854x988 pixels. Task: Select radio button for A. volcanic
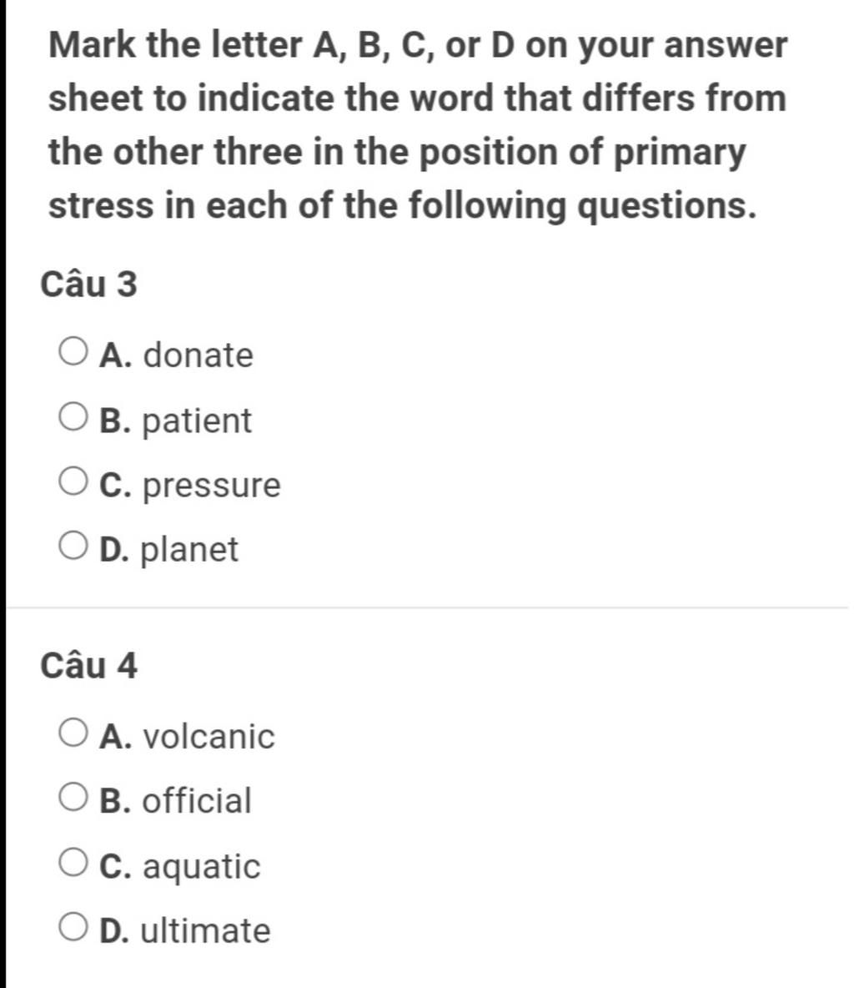click(x=73, y=733)
